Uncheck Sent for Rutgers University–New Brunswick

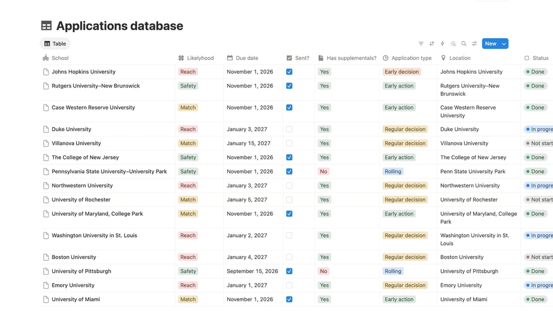(289, 86)
